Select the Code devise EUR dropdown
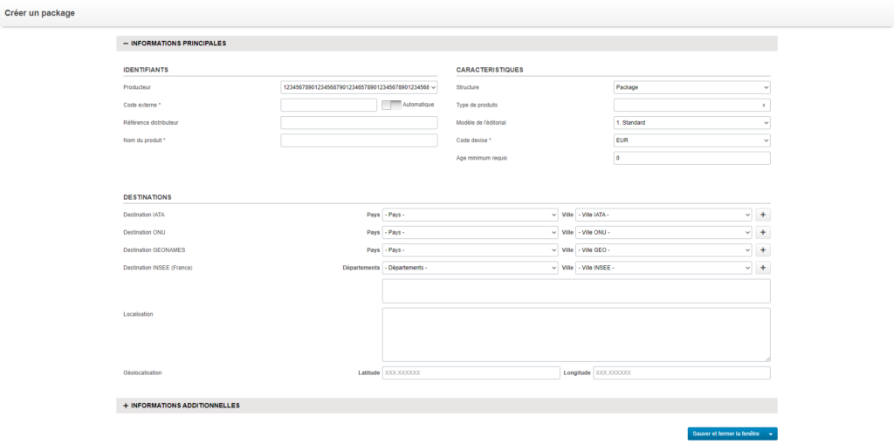894x444 pixels. pos(691,140)
